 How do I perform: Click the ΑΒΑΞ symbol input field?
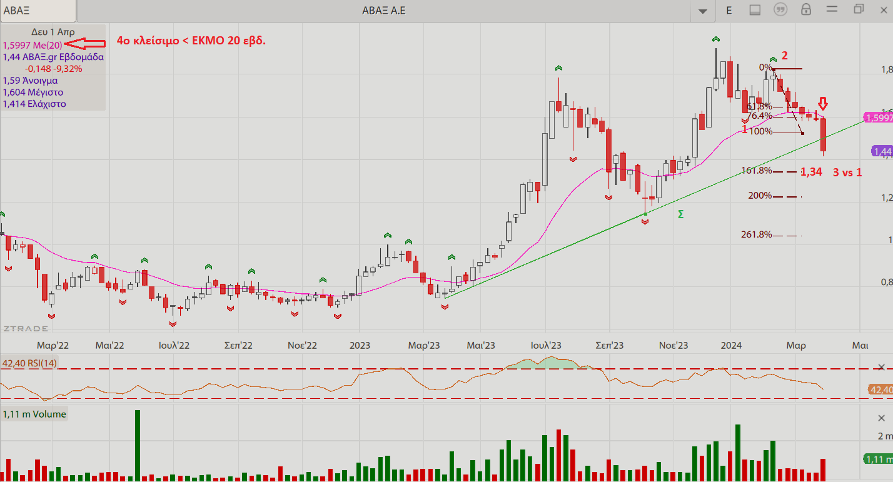click(x=38, y=11)
